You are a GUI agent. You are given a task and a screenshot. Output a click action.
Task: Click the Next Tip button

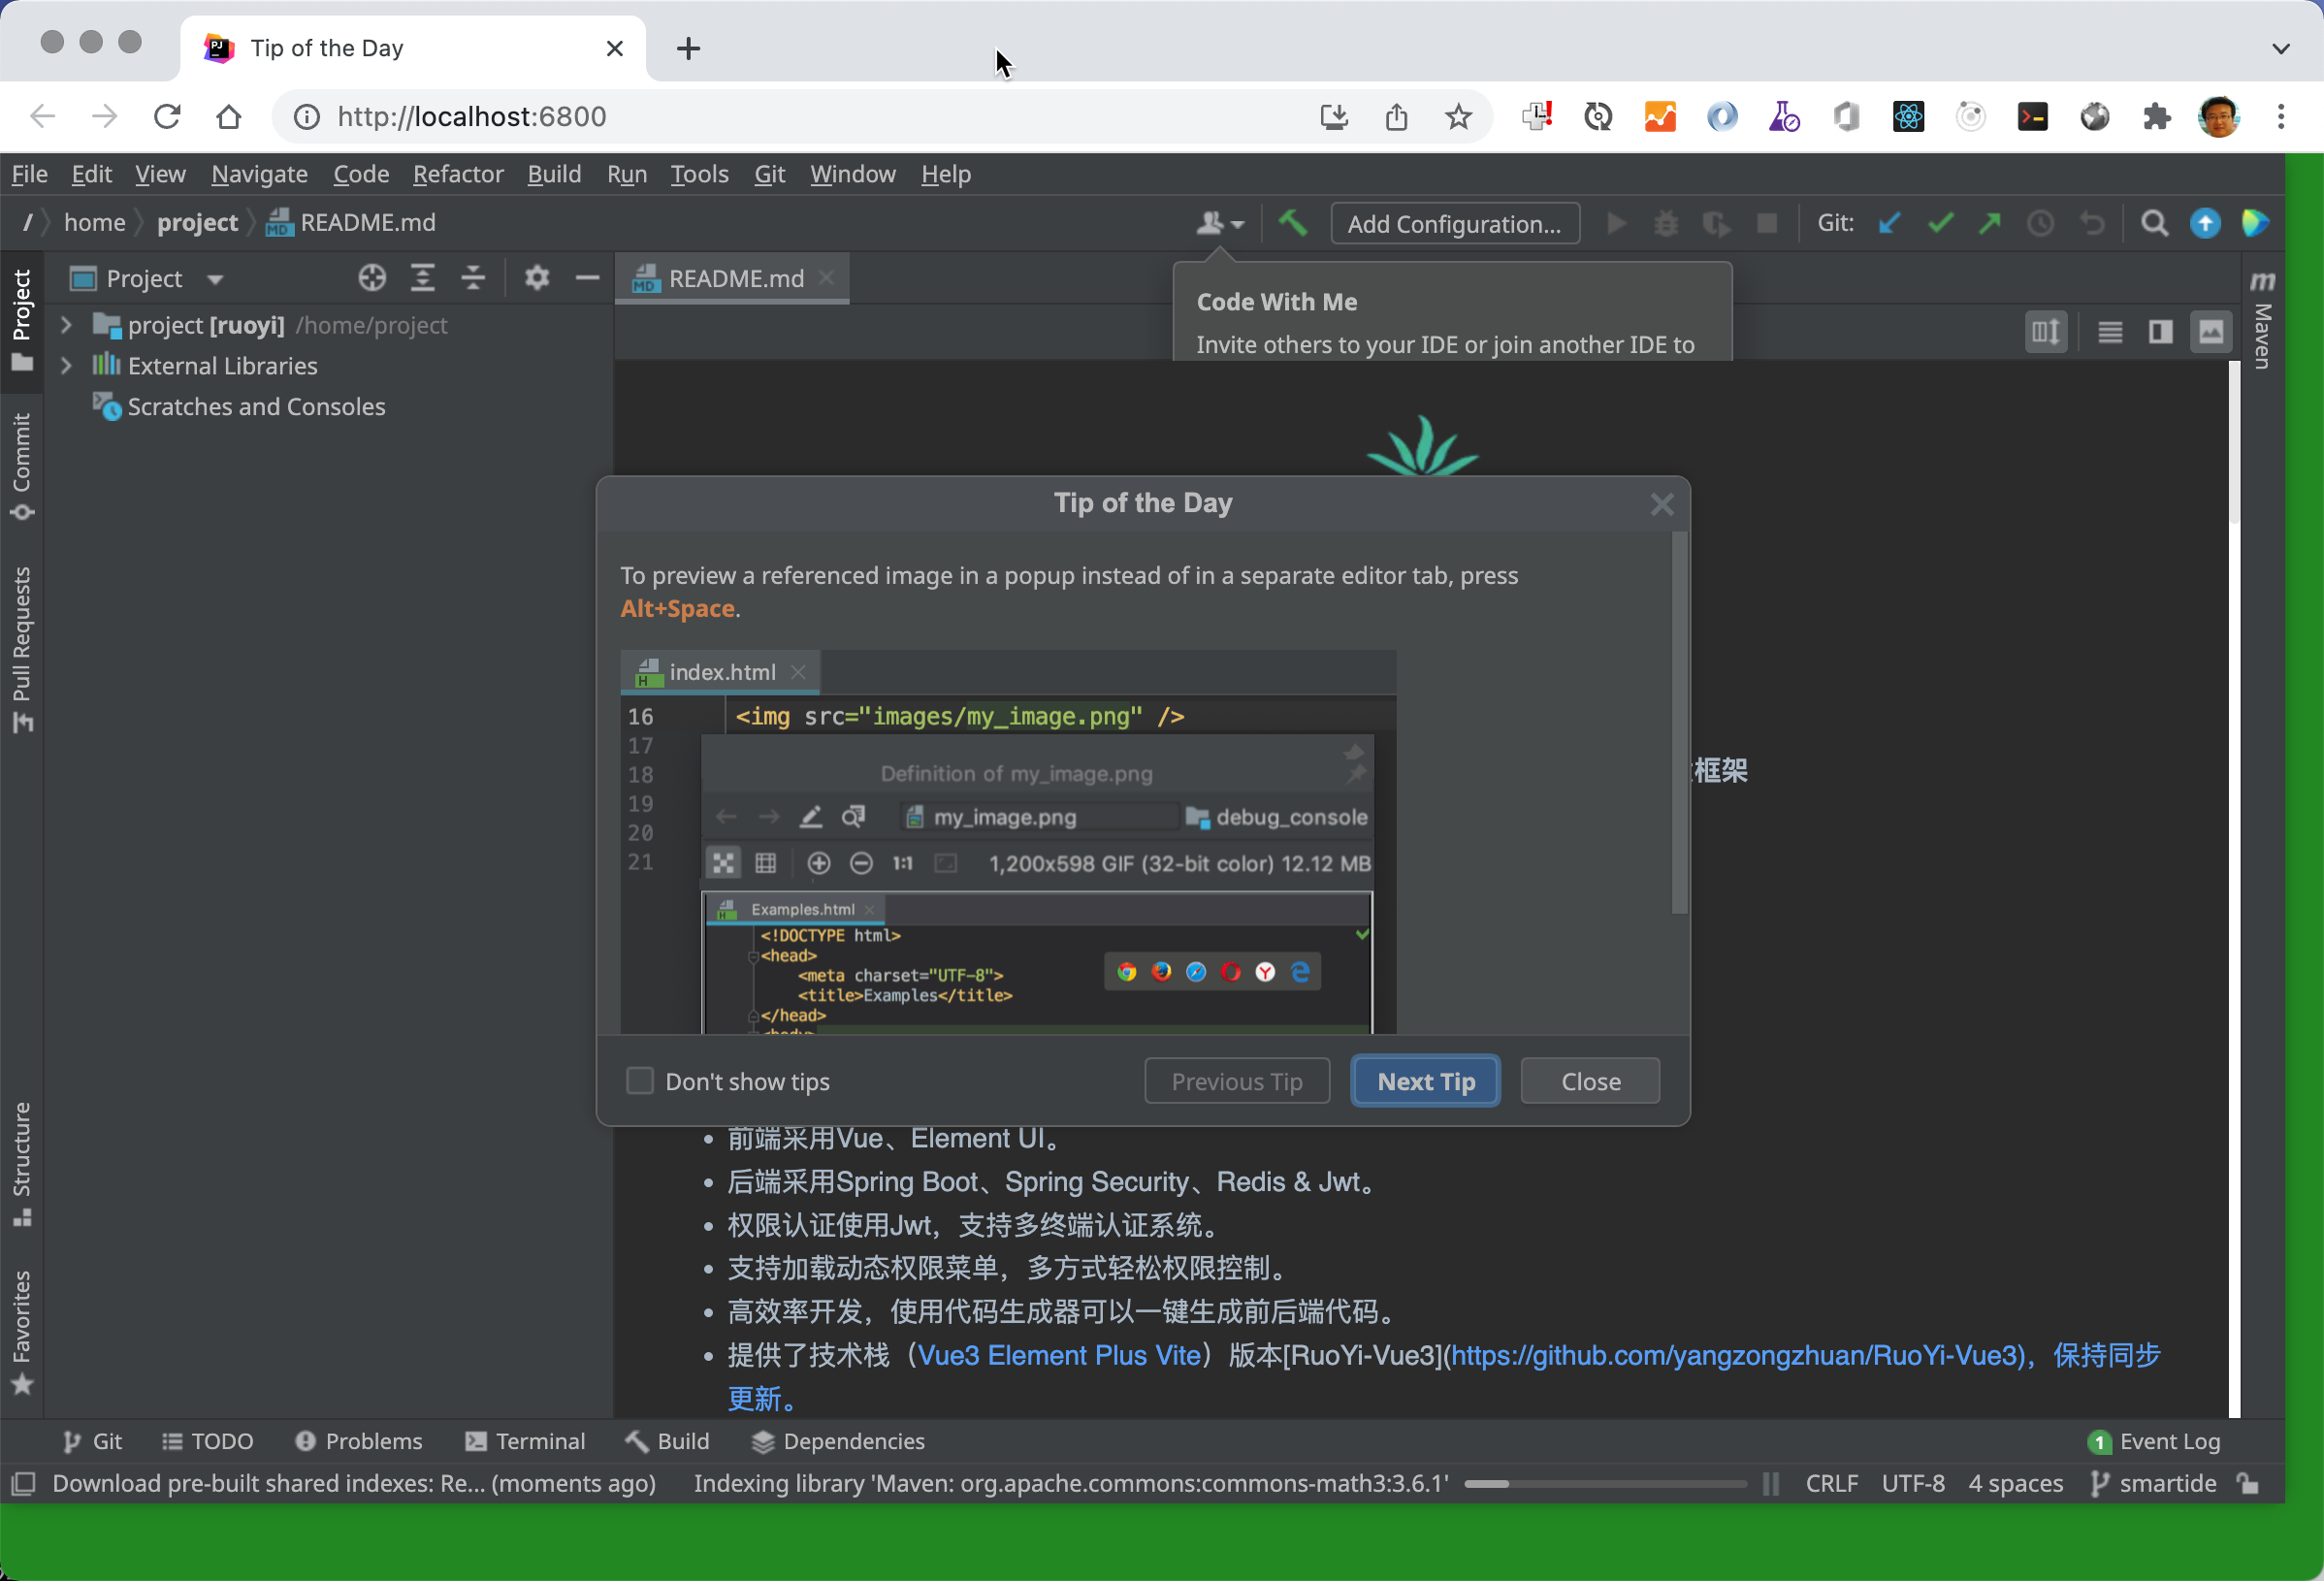[x=1425, y=1081]
